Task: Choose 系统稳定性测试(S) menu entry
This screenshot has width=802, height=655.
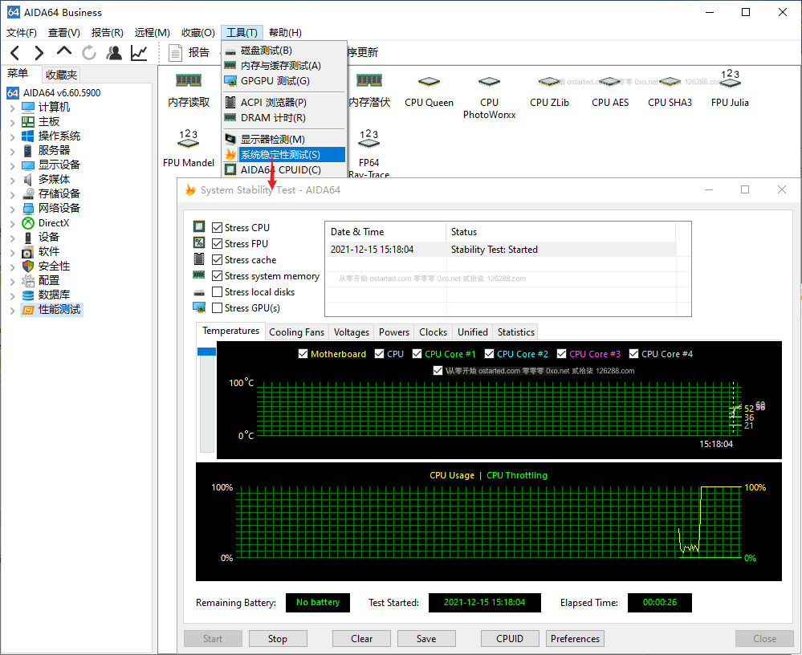Action: pyautogui.click(x=284, y=154)
